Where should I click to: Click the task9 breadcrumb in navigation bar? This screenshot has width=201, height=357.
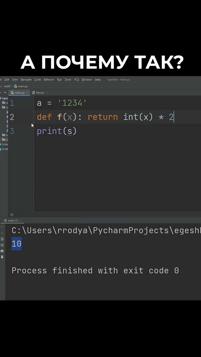(x=7, y=86)
